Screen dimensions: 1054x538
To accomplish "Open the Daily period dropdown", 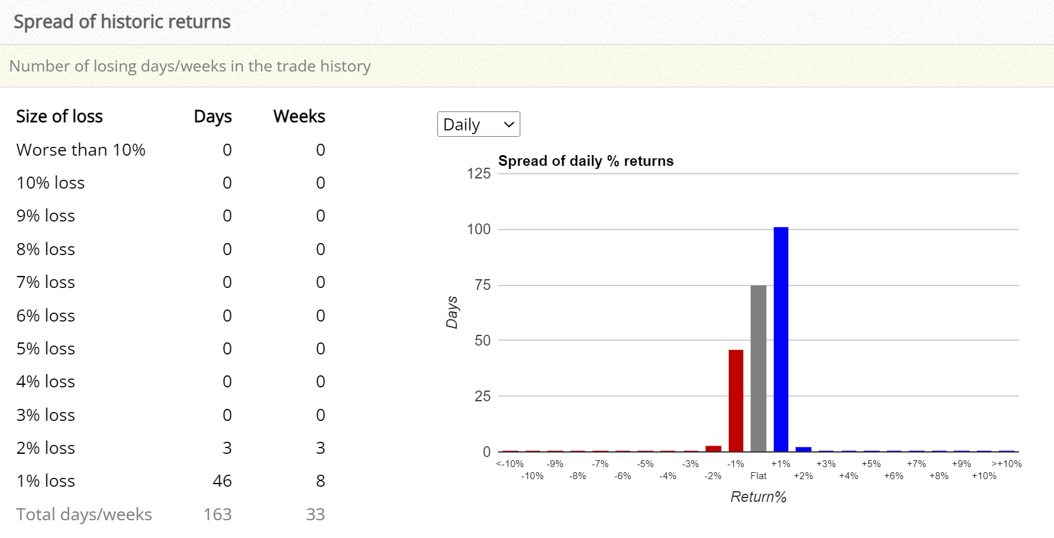I will [479, 124].
